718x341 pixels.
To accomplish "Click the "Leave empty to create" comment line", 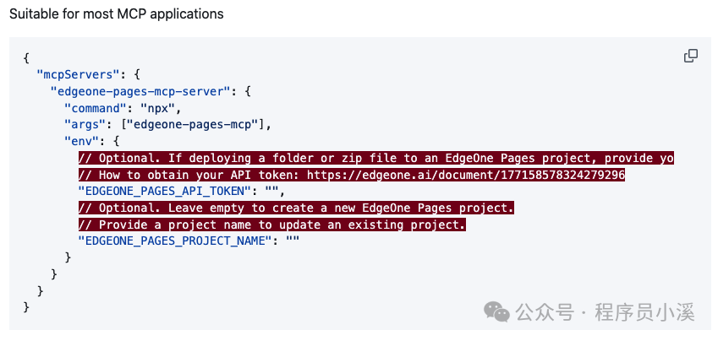I will (x=296, y=208).
